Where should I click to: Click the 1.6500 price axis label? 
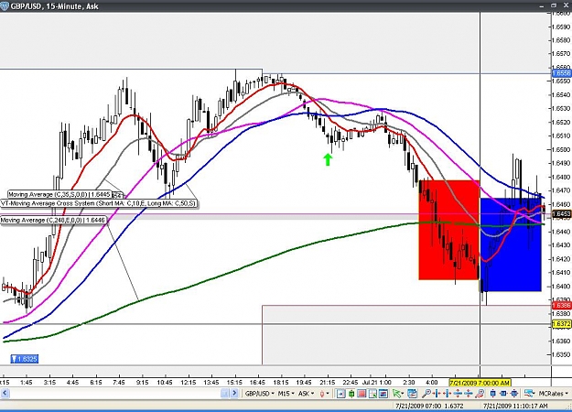point(561,149)
